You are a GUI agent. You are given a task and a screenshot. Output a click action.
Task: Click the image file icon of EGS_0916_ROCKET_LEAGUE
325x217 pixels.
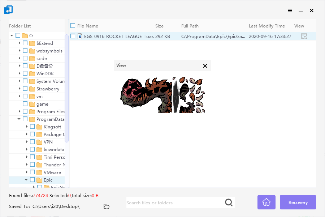(x=80, y=36)
